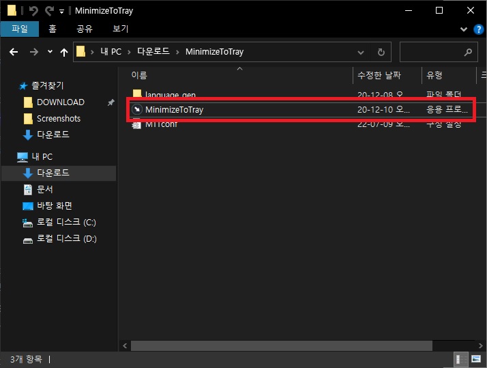Click MinimizeToTray in the address bar
Screen dimensions: 487x368
pyautogui.click(x=214, y=52)
